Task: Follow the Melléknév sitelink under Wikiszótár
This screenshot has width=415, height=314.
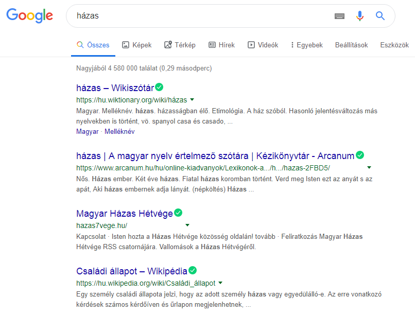Action: pyautogui.click(x=119, y=131)
